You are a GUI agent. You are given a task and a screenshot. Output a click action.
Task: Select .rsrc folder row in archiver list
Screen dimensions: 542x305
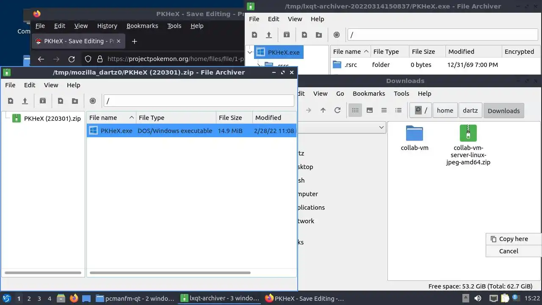tap(435, 65)
